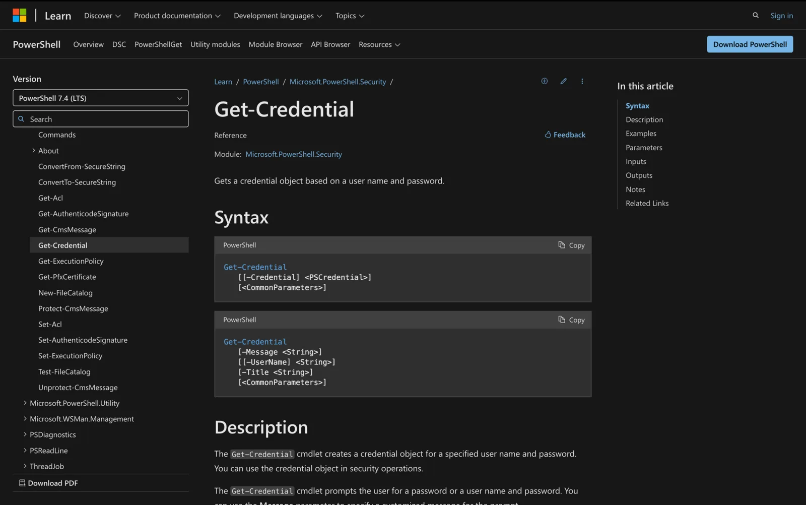
Task: Open Protect-CmsMessage in sidebar
Action: [73, 308]
